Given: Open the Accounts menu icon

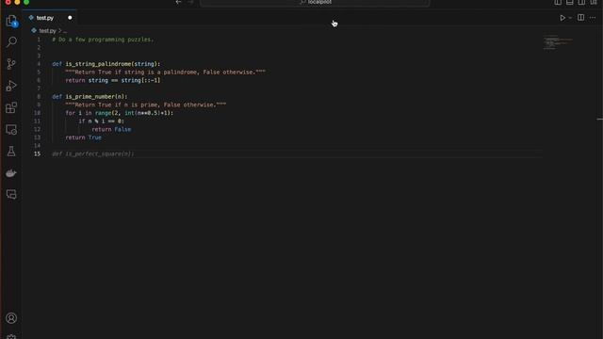Looking at the screenshot, I should click(x=11, y=318).
